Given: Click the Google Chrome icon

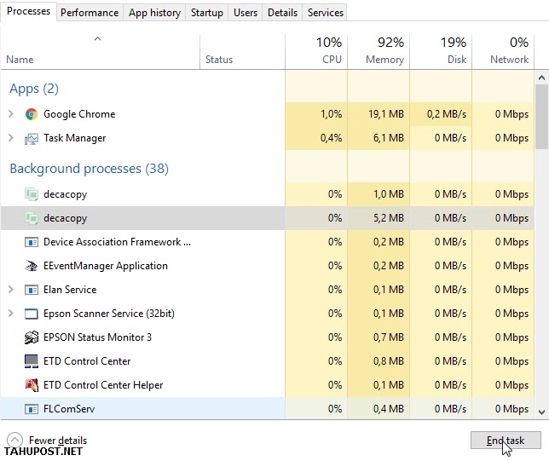Looking at the screenshot, I should [x=32, y=114].
